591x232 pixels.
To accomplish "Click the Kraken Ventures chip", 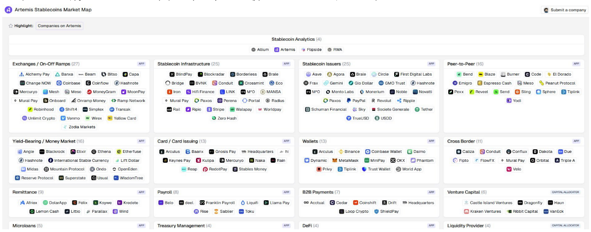I will click(x=482, y=211).
